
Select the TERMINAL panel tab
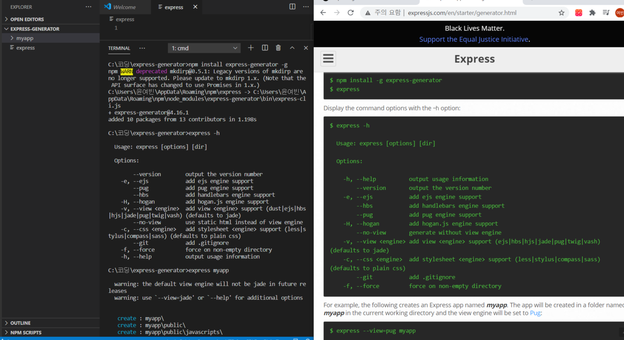pyautogui.click(x=119, y=48)
